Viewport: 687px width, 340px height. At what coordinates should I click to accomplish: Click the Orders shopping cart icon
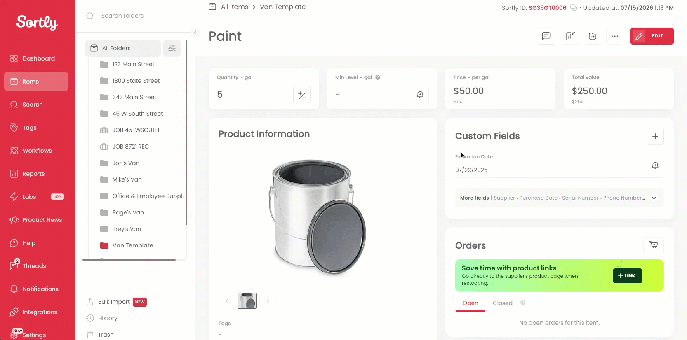[654, 245]
